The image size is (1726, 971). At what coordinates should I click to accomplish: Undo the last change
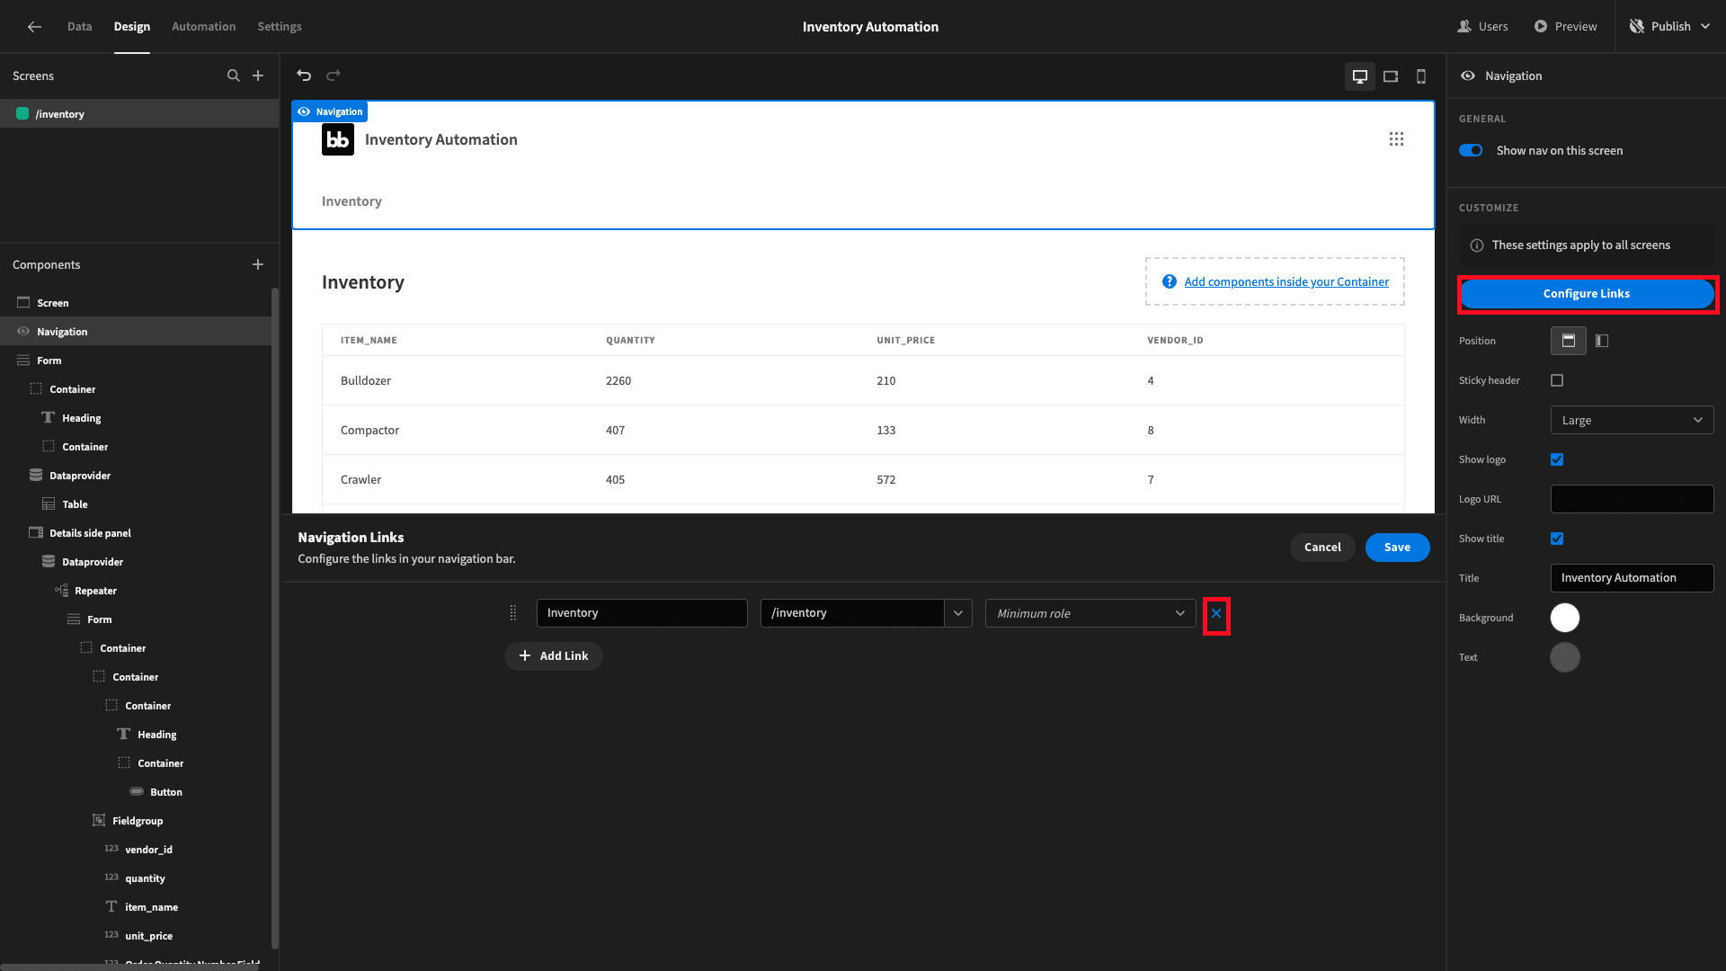click(304, 76)
